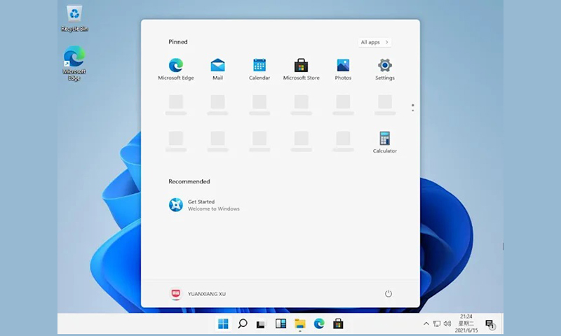Screen dimensions: 561x336
Task: Select the Recycle Bin desktop icon
Action: point(74,19)
